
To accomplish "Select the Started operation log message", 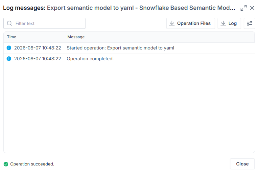I will [120, 48].
